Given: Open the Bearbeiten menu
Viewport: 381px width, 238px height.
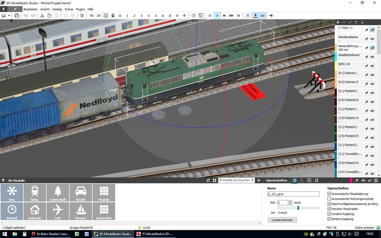Looking at the screenshot, I should [x=30, y=9].
